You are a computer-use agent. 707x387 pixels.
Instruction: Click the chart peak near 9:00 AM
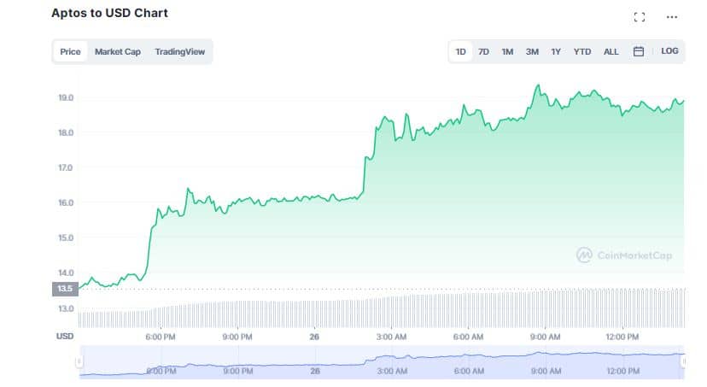coord(537,85)
